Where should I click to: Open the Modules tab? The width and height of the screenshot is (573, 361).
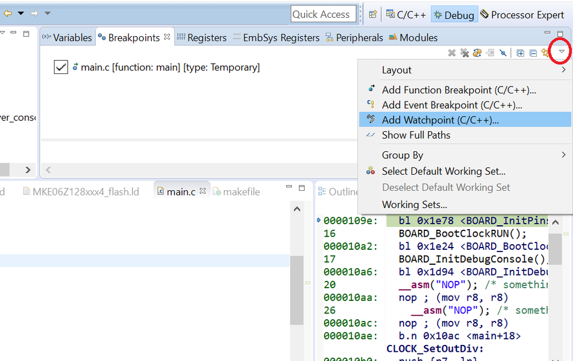point(413,38)
